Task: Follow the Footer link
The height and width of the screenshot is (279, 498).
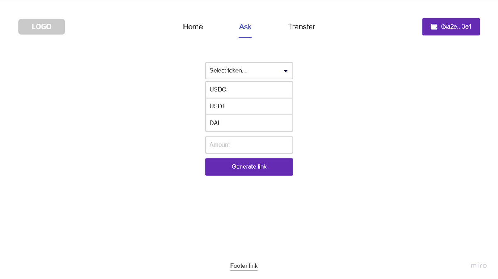Action: pyautogui.click(x=244, y=266)
